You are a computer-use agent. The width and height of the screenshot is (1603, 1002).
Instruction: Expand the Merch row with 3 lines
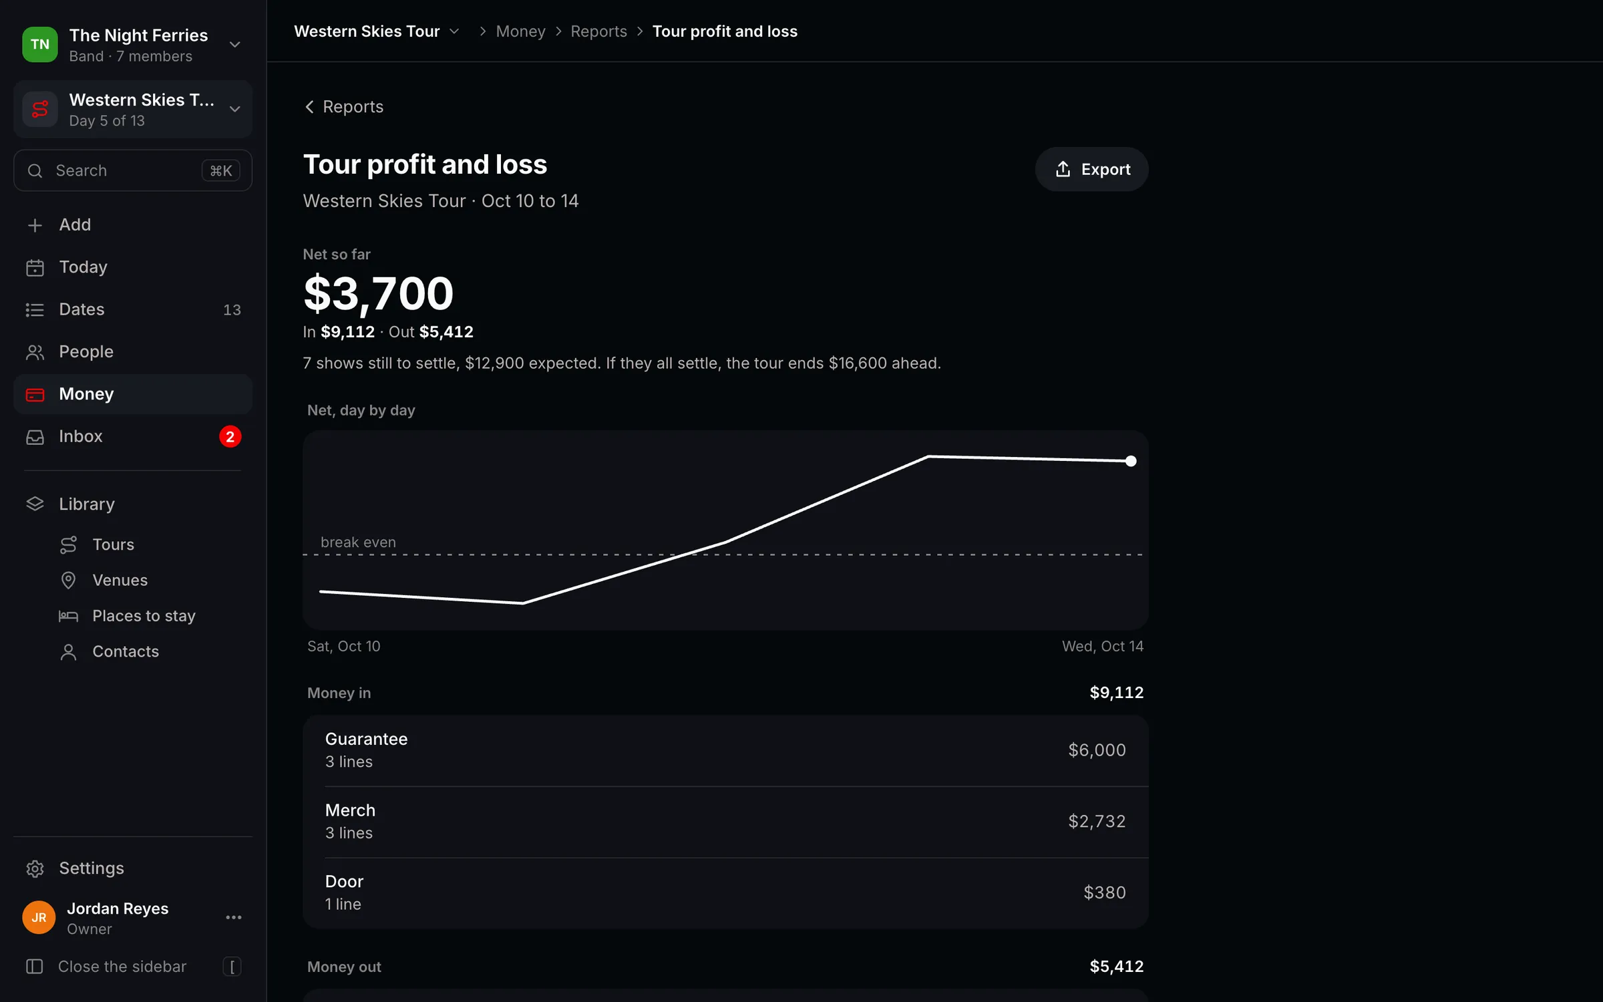(725, 822)
